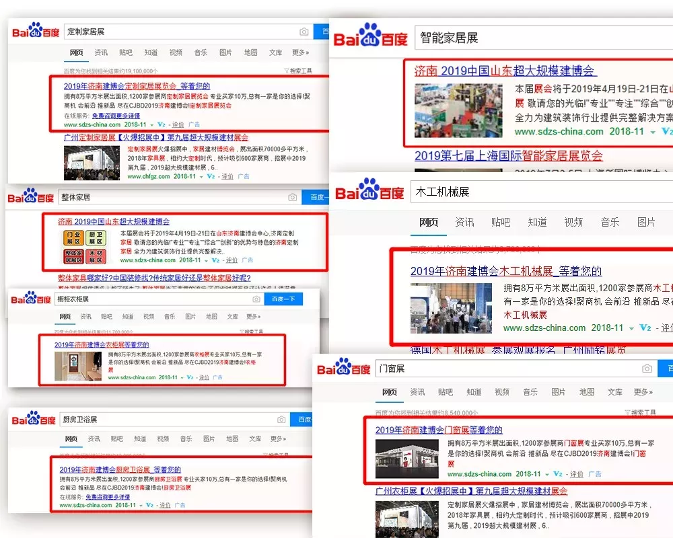Focus the search box containing 智能家居展
673x538 pixels.
click(544, 38)
